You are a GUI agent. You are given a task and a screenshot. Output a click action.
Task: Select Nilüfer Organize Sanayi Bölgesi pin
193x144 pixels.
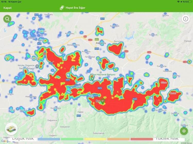[x=37, y=67]
